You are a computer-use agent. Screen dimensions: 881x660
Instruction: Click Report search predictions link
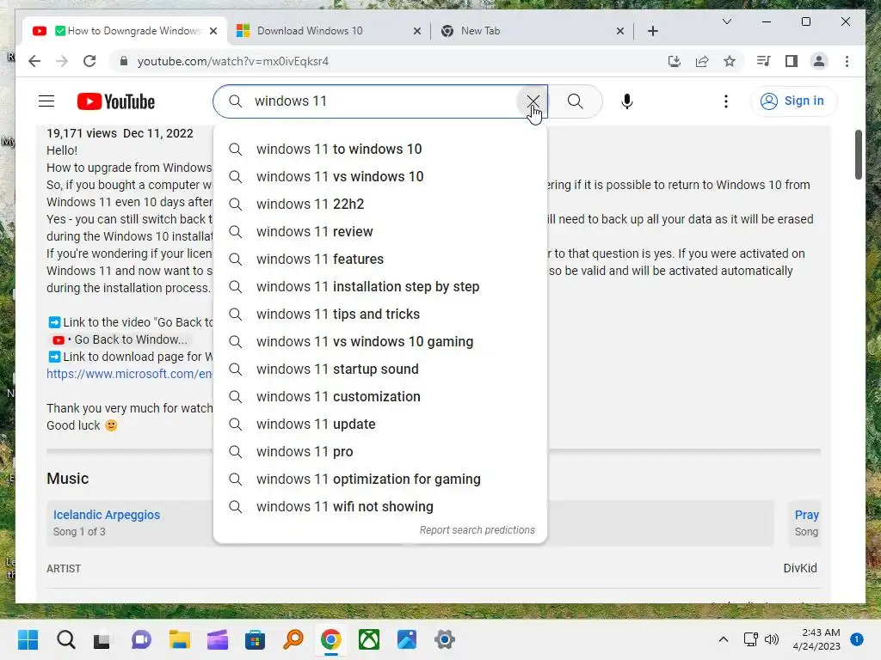pos(477,530)
